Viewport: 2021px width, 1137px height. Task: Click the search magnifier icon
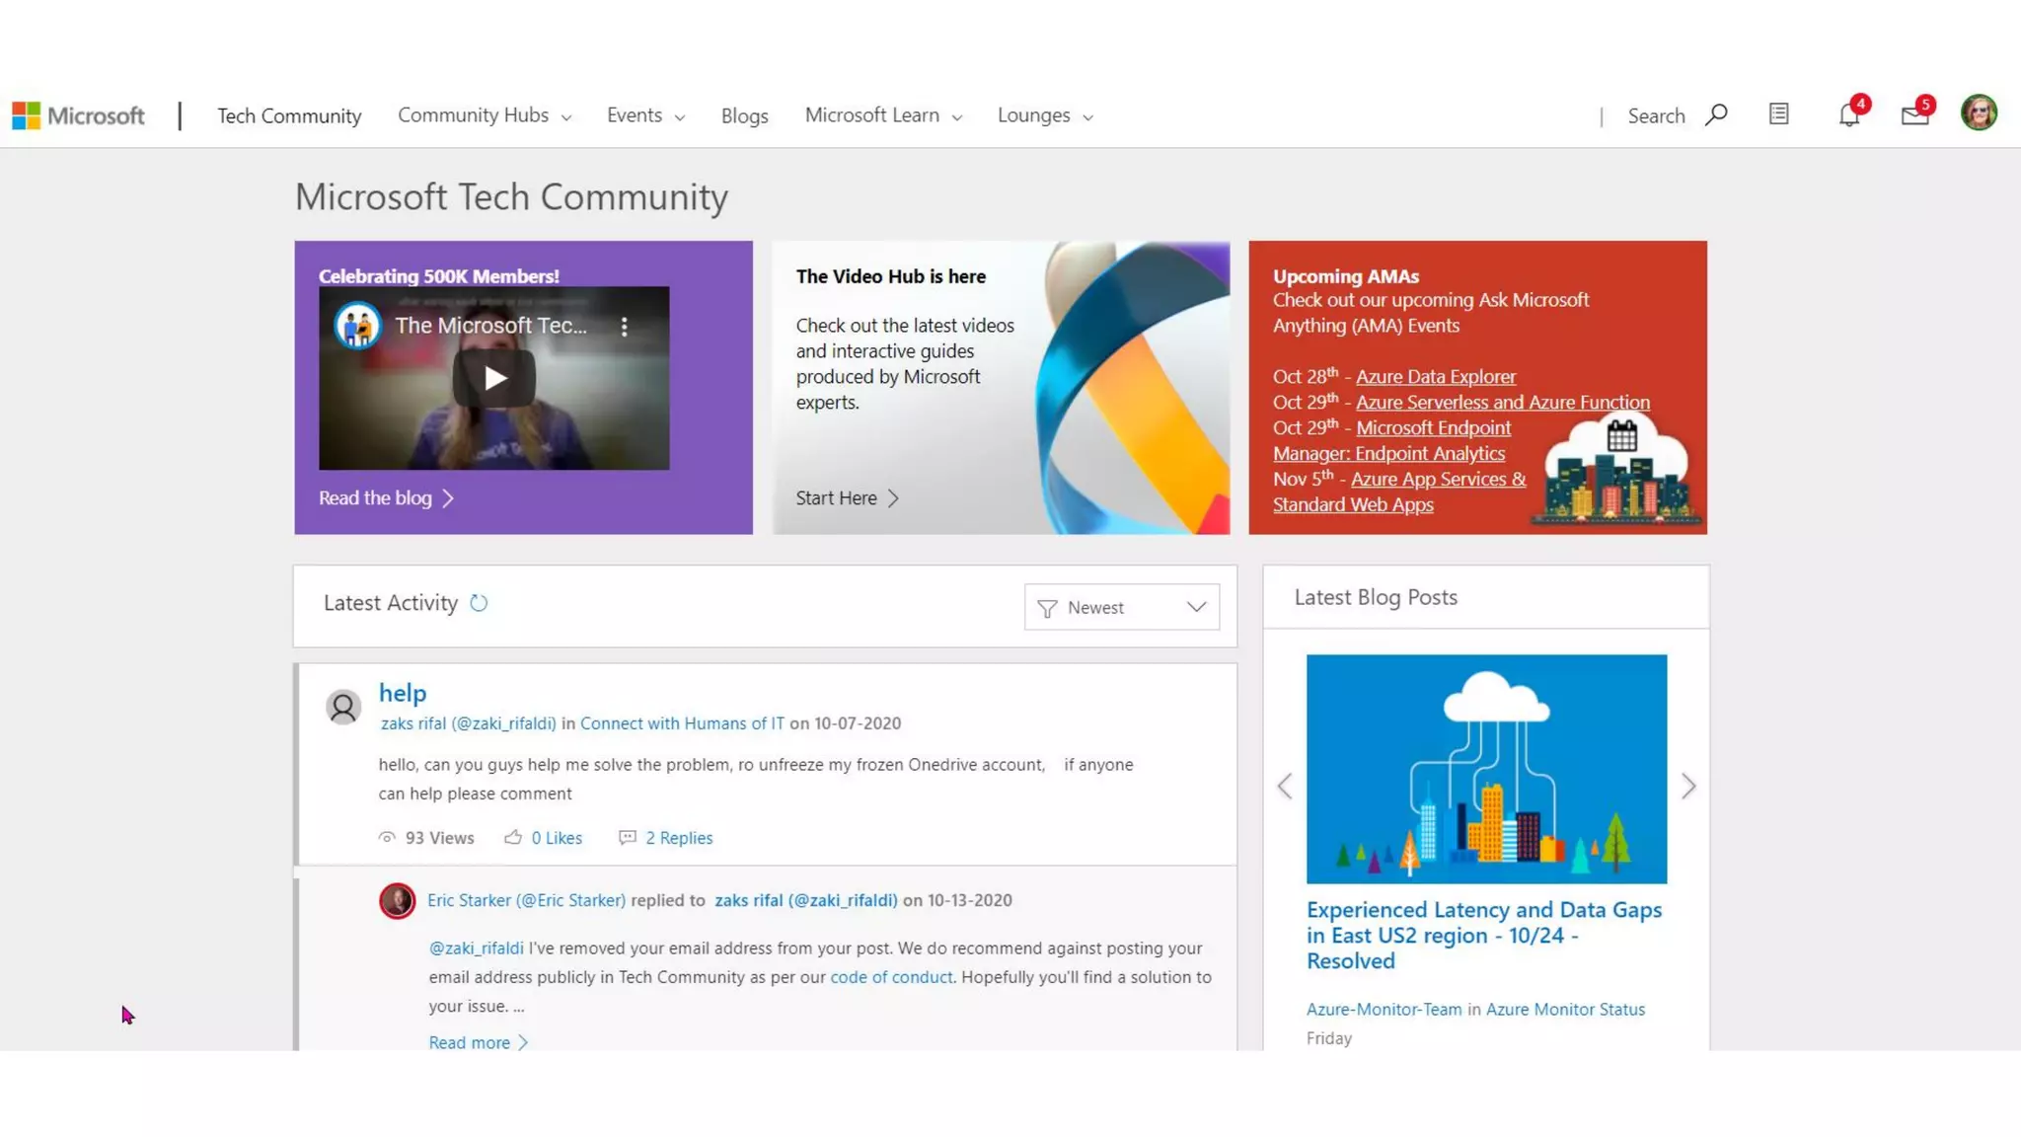pos(1716,115)
